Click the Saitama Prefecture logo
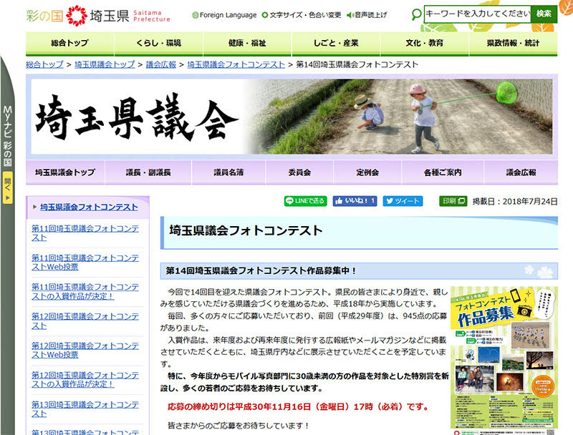Viewport: 573px width, 435px height. pos(98,16)
